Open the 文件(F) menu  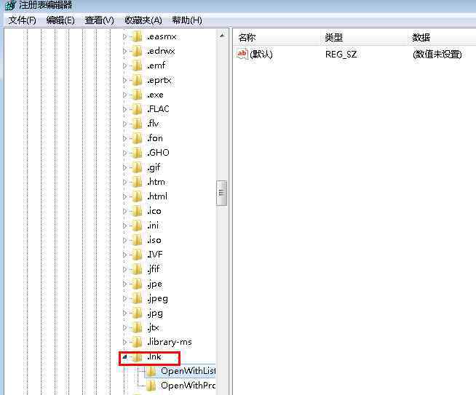[x=22, y=20]
